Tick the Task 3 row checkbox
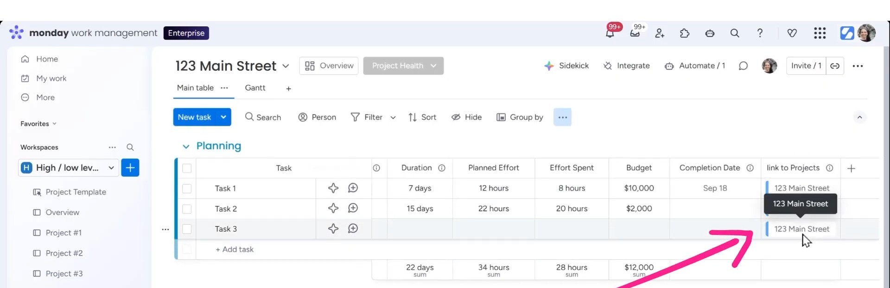 coord(187,229)
